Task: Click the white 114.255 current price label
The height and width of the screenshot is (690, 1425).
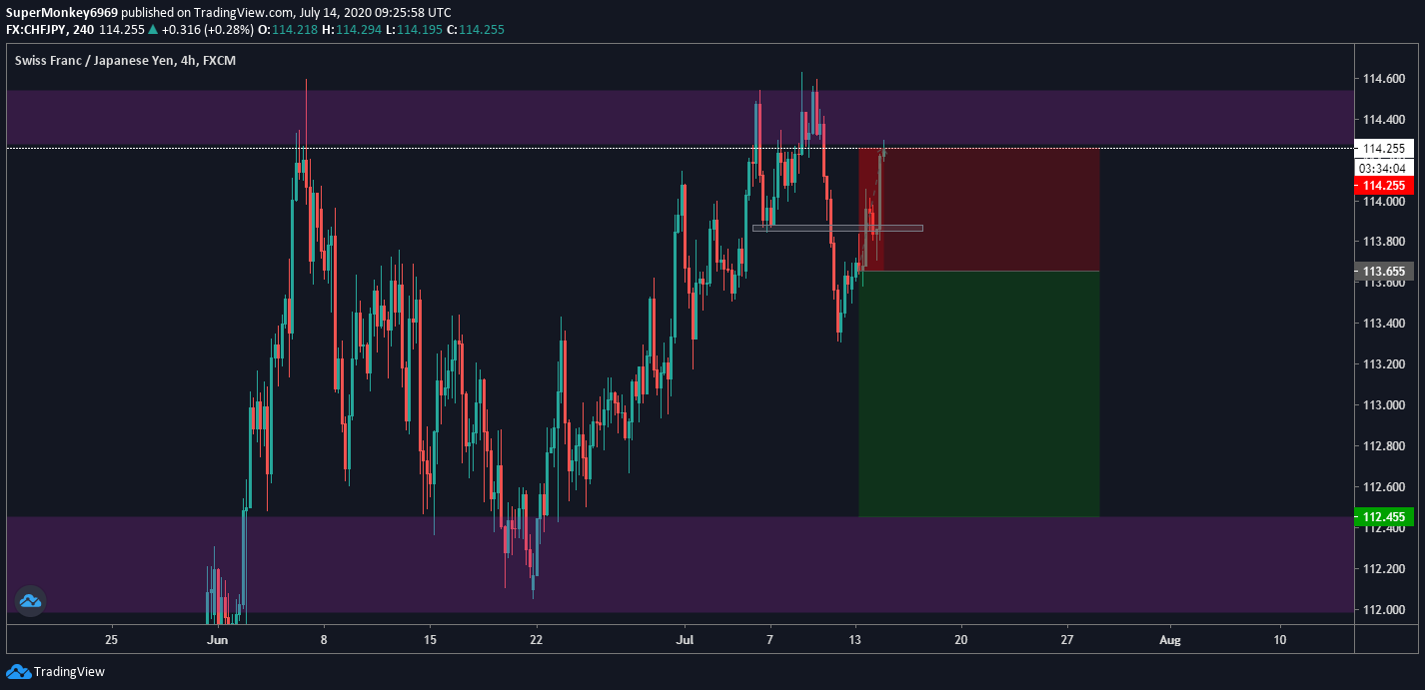Action: [1383, 149]
